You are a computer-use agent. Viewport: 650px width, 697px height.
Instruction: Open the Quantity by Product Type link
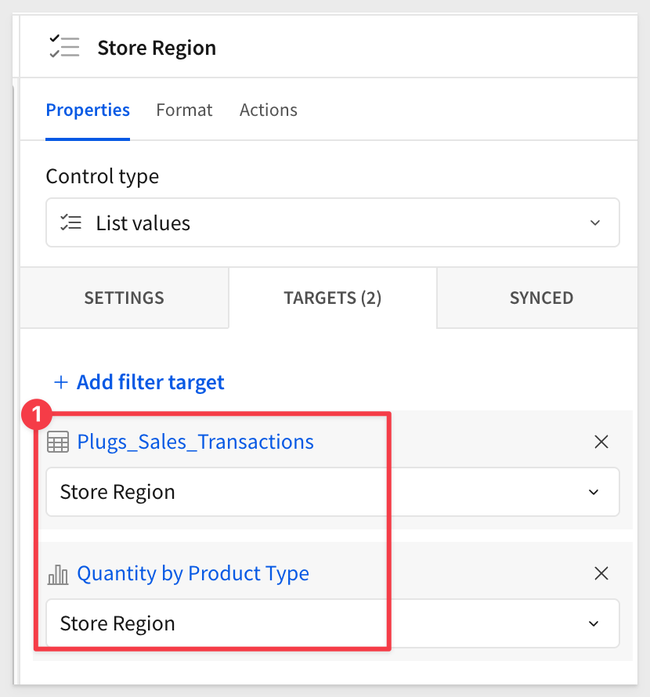(x=193, y=573)
